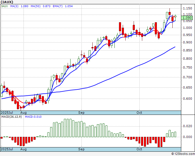Viewport: 195px width, 156px height.
Task: Click the EMA(7) legend label
Action: tap(58, 6)
